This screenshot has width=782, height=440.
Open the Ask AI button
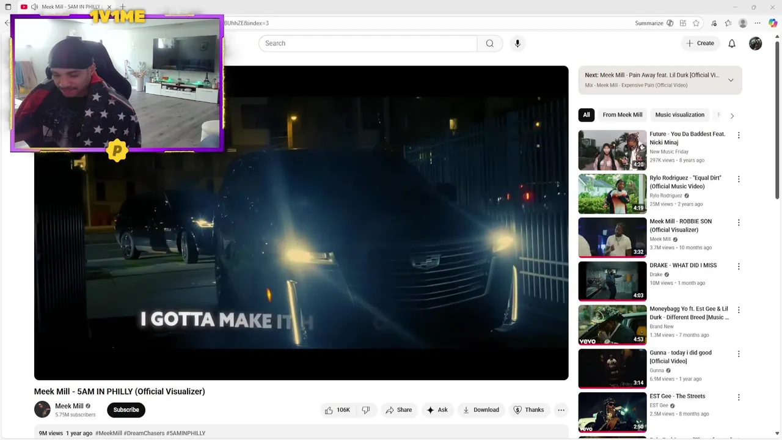(437, 410)
